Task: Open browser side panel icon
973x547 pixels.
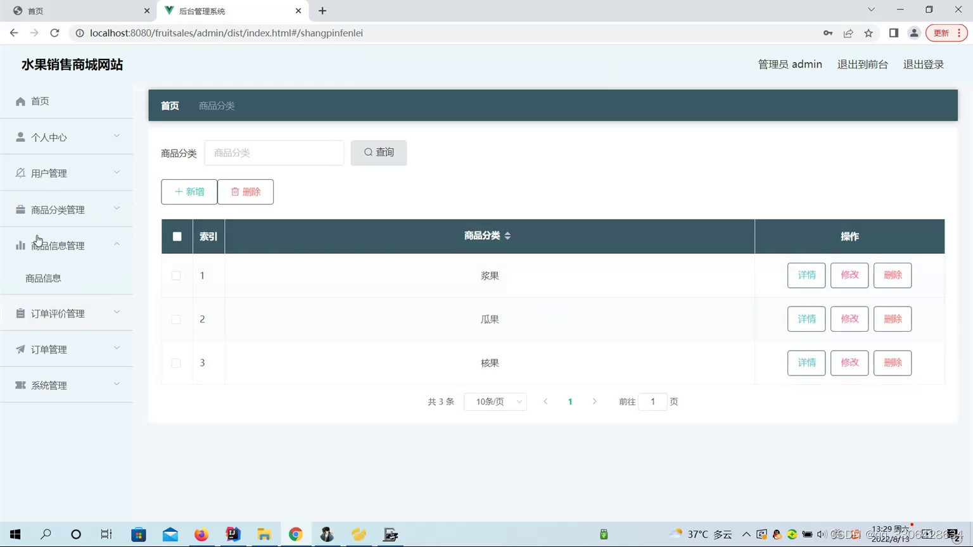Action: point(894,33)
